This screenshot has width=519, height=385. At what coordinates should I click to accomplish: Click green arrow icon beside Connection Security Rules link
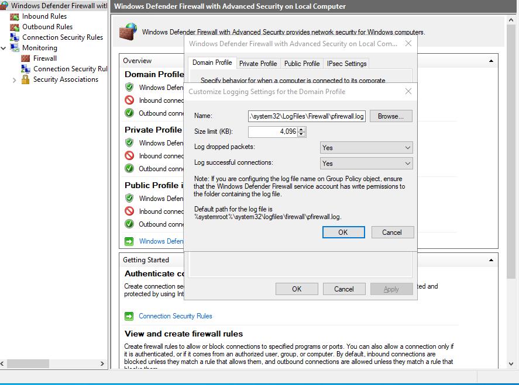point(129,316)
